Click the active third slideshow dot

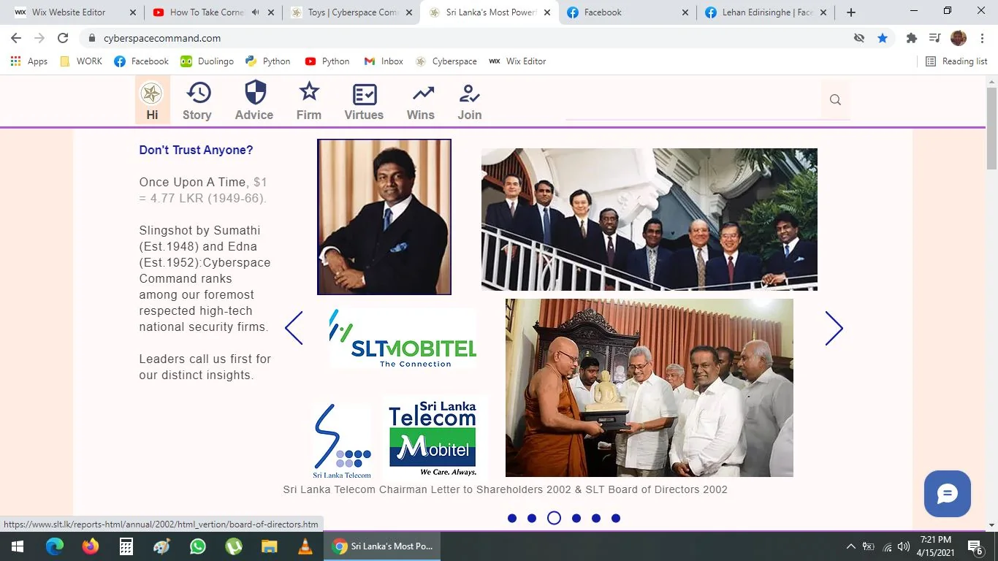554,518
